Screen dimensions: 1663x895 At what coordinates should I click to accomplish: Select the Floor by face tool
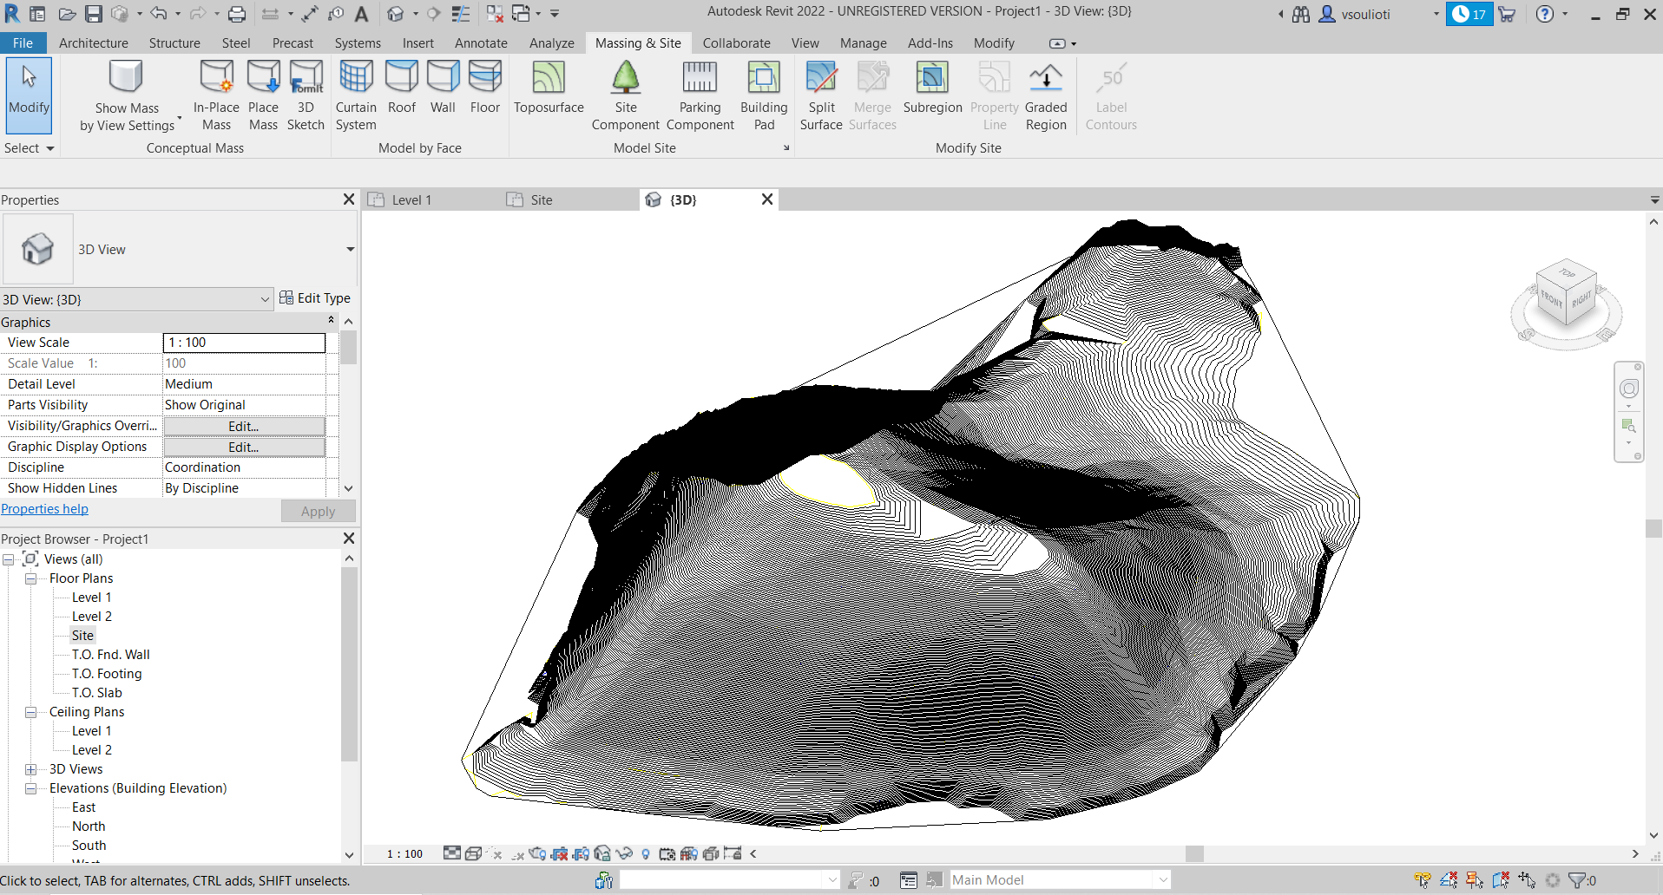[x=485, y=89]
